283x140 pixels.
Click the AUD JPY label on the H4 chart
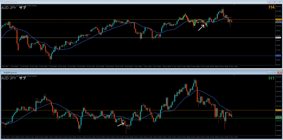(x=9, y=8)
